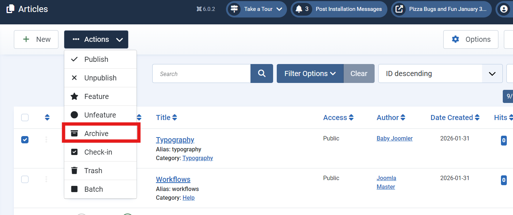Viewport: 513px width, 215px height.
Task: Click the 2026-01-31 date in Workflows row
Action: (455, 178)
